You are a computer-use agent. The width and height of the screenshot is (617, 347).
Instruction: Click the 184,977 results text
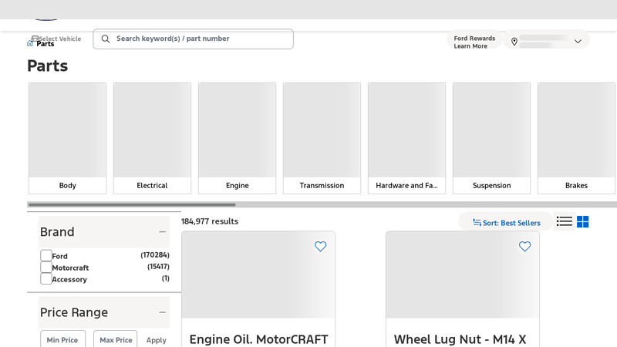(210, 221)
